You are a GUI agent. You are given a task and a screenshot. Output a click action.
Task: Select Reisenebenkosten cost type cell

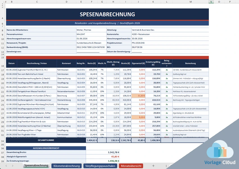pos(66,91)
